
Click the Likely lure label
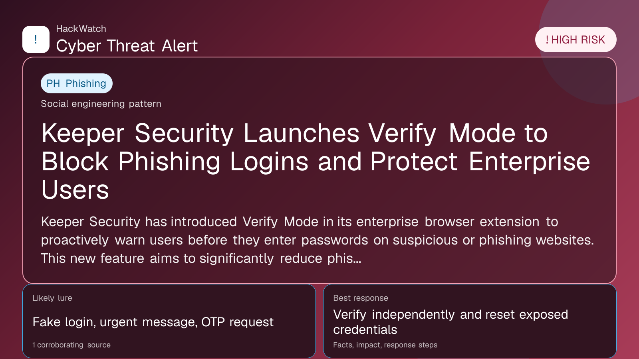(x=52, y=298)
